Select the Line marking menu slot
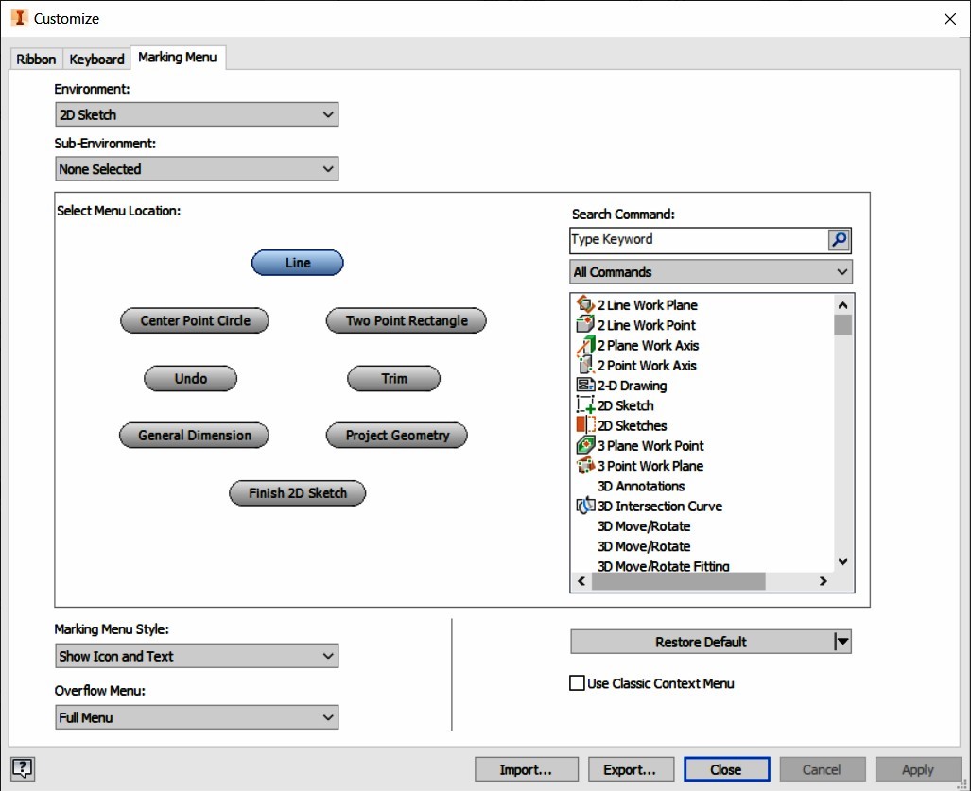Image resolution: width=971 pixels, height=791 pixels. [297, 263]
